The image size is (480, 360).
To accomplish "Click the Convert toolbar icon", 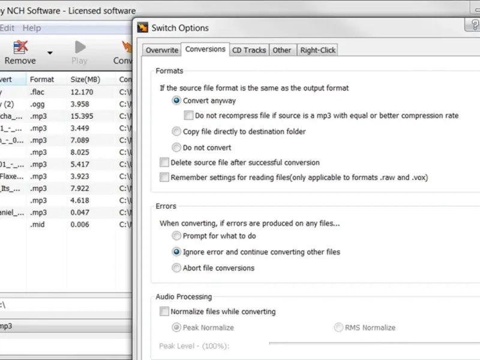I will (x=127, y=47).
